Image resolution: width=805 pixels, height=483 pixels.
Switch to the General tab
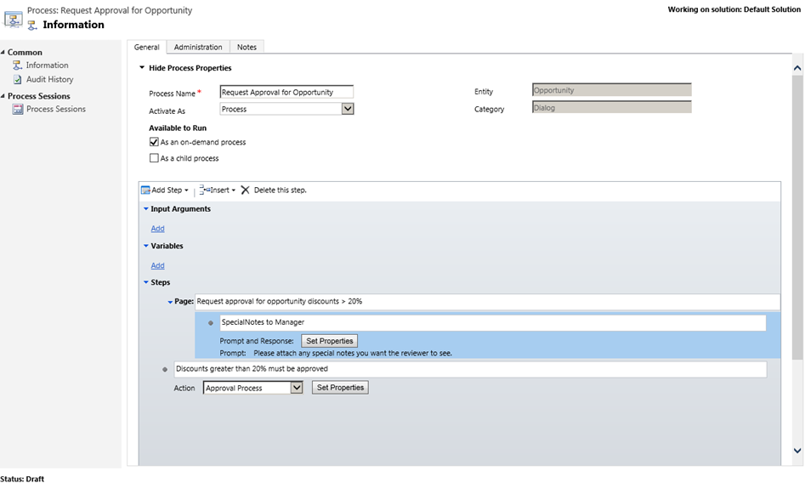pyautogui.click(x=147, y=47)
